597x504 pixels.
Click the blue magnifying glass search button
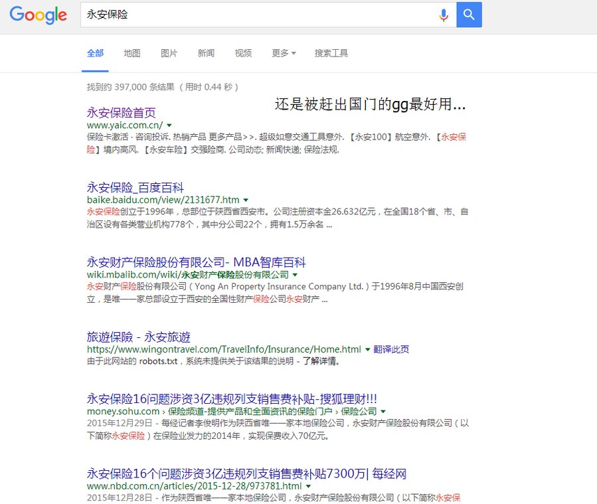point(469,15)
